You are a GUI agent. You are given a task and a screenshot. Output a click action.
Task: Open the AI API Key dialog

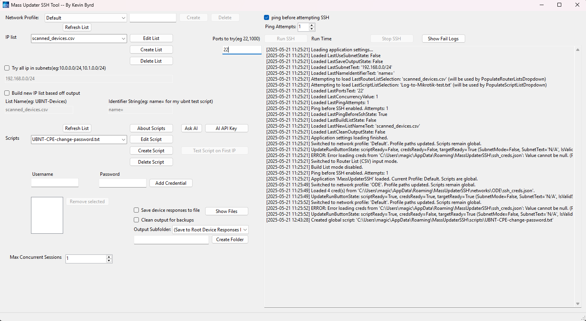coord(226,128)
